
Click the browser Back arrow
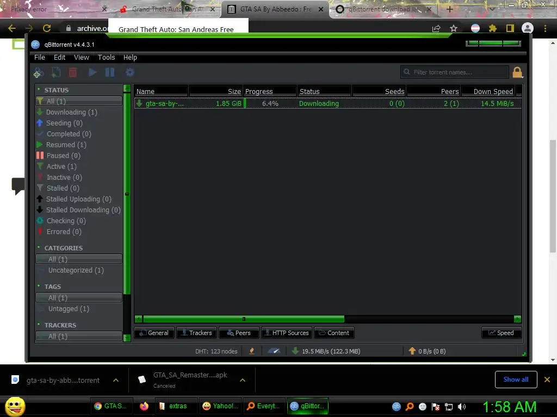[x=12, y=28]
